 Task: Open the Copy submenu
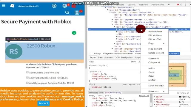click(155, 43)
